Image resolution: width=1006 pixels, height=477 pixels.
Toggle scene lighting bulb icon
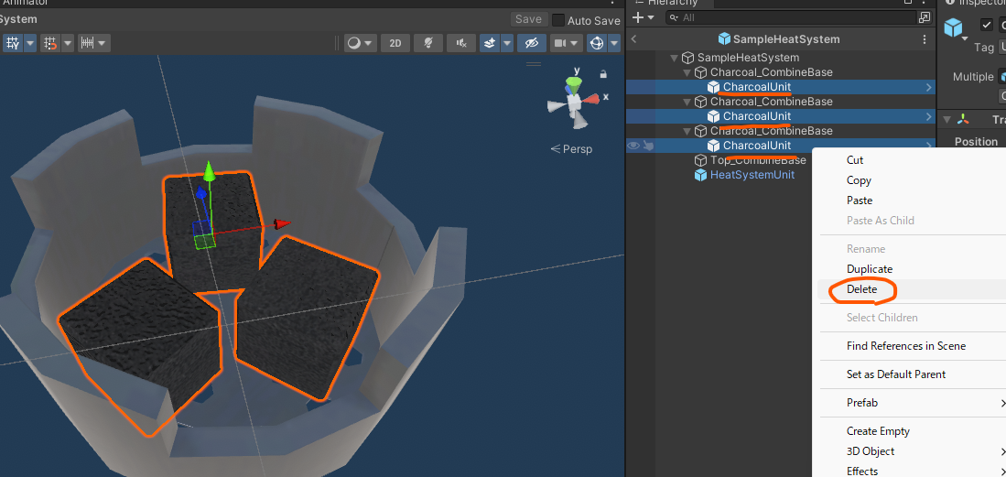point(428,43)
